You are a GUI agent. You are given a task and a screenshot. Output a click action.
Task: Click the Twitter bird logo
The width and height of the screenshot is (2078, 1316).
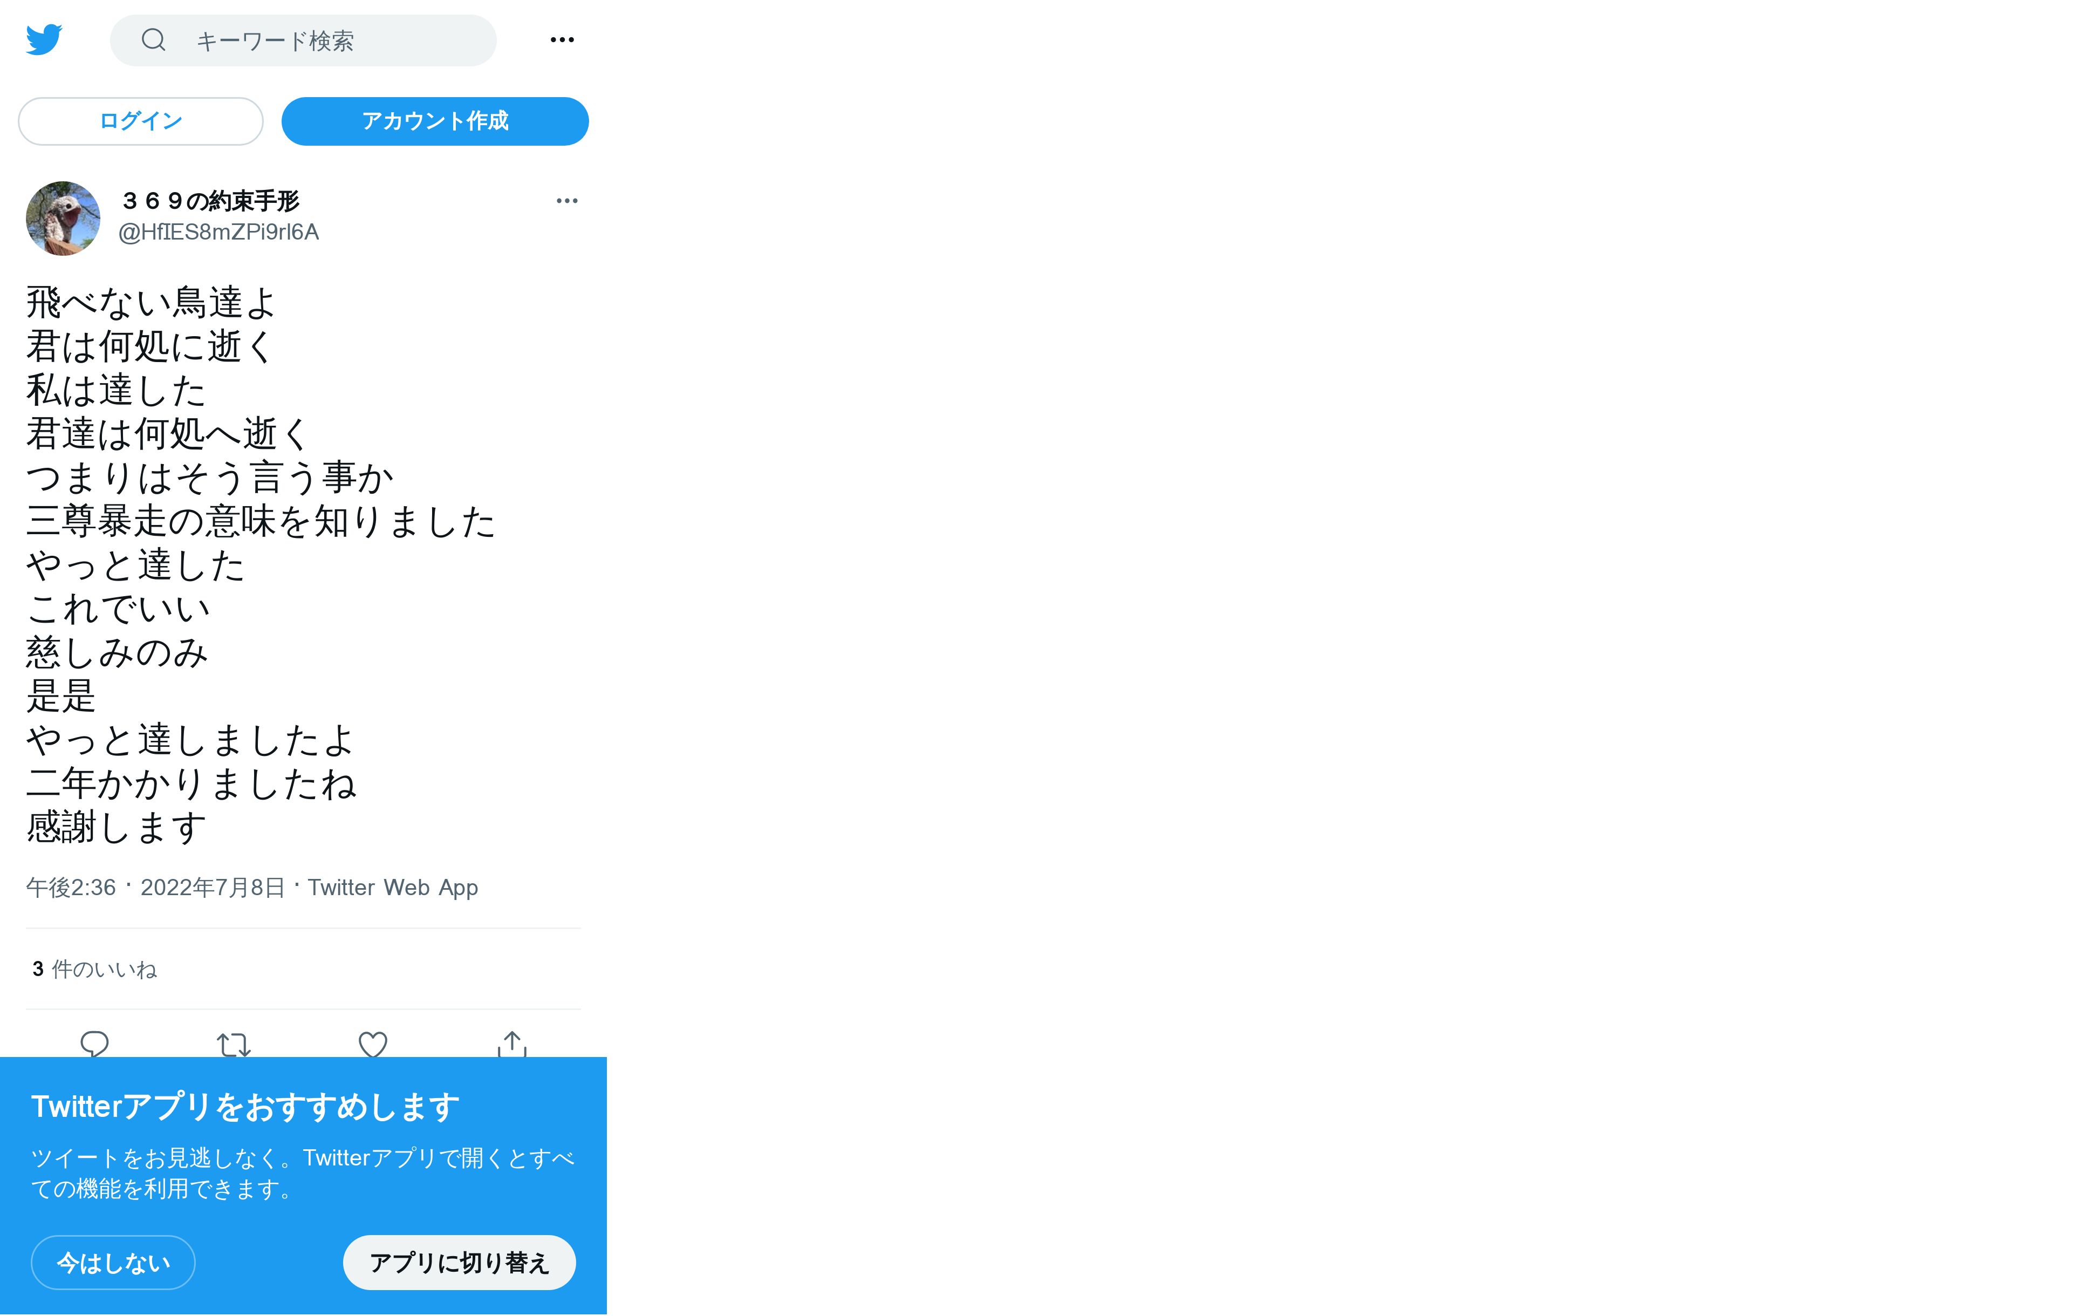click(x=44, y=40)
